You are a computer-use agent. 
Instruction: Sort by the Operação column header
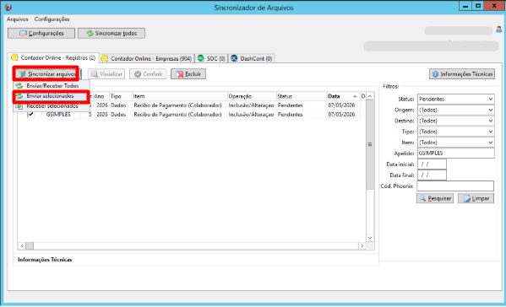252,96
